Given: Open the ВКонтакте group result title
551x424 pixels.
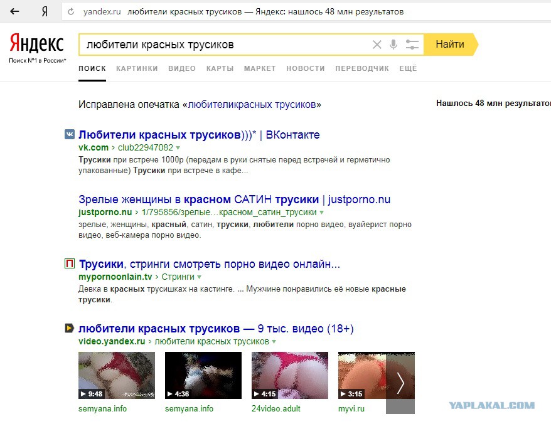Looking at the screenshot, I should point(199,135).
